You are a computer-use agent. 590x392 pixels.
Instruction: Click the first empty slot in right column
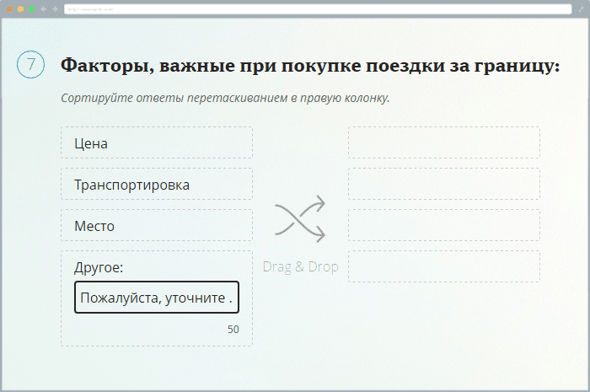[x=444, y=142]
